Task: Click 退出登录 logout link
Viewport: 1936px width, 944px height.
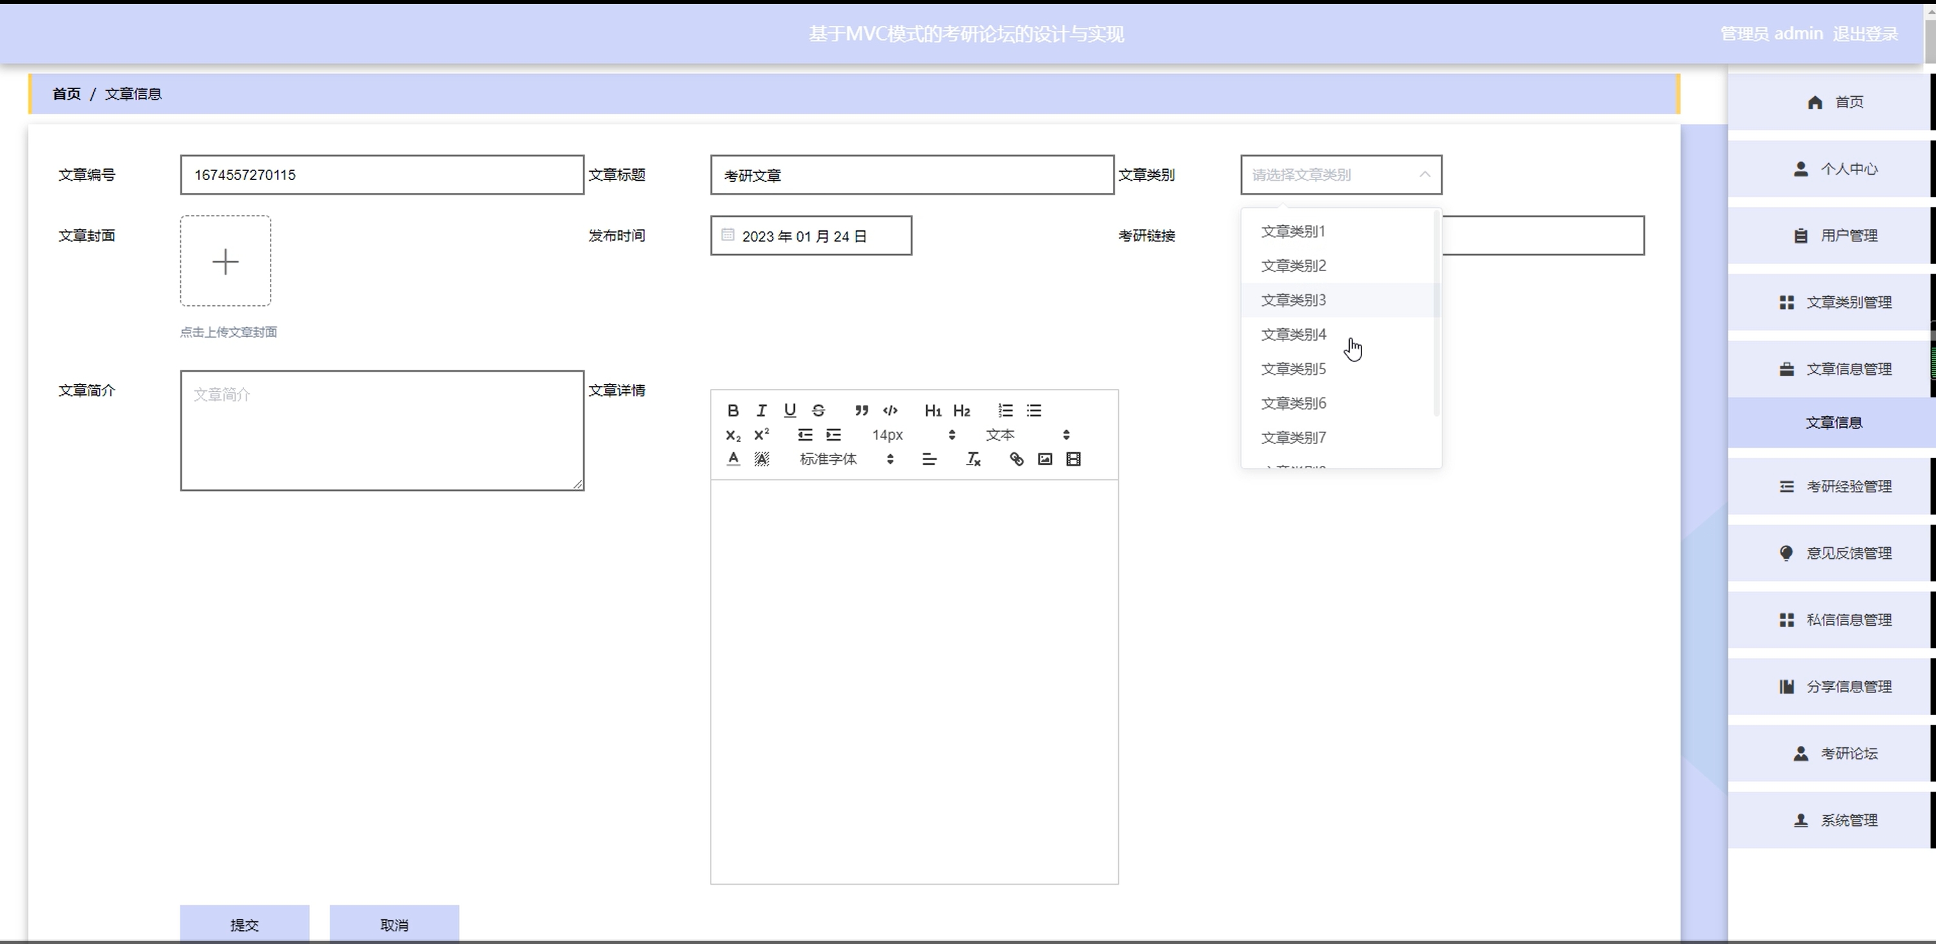Action: pyautogui.click(x=1866, y=34)
